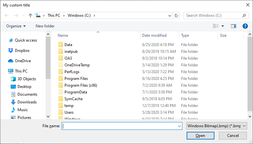This screenshot has height=144, width=253.
Task: Open 3D Objects in navigation pane
Action: point(23,79)
